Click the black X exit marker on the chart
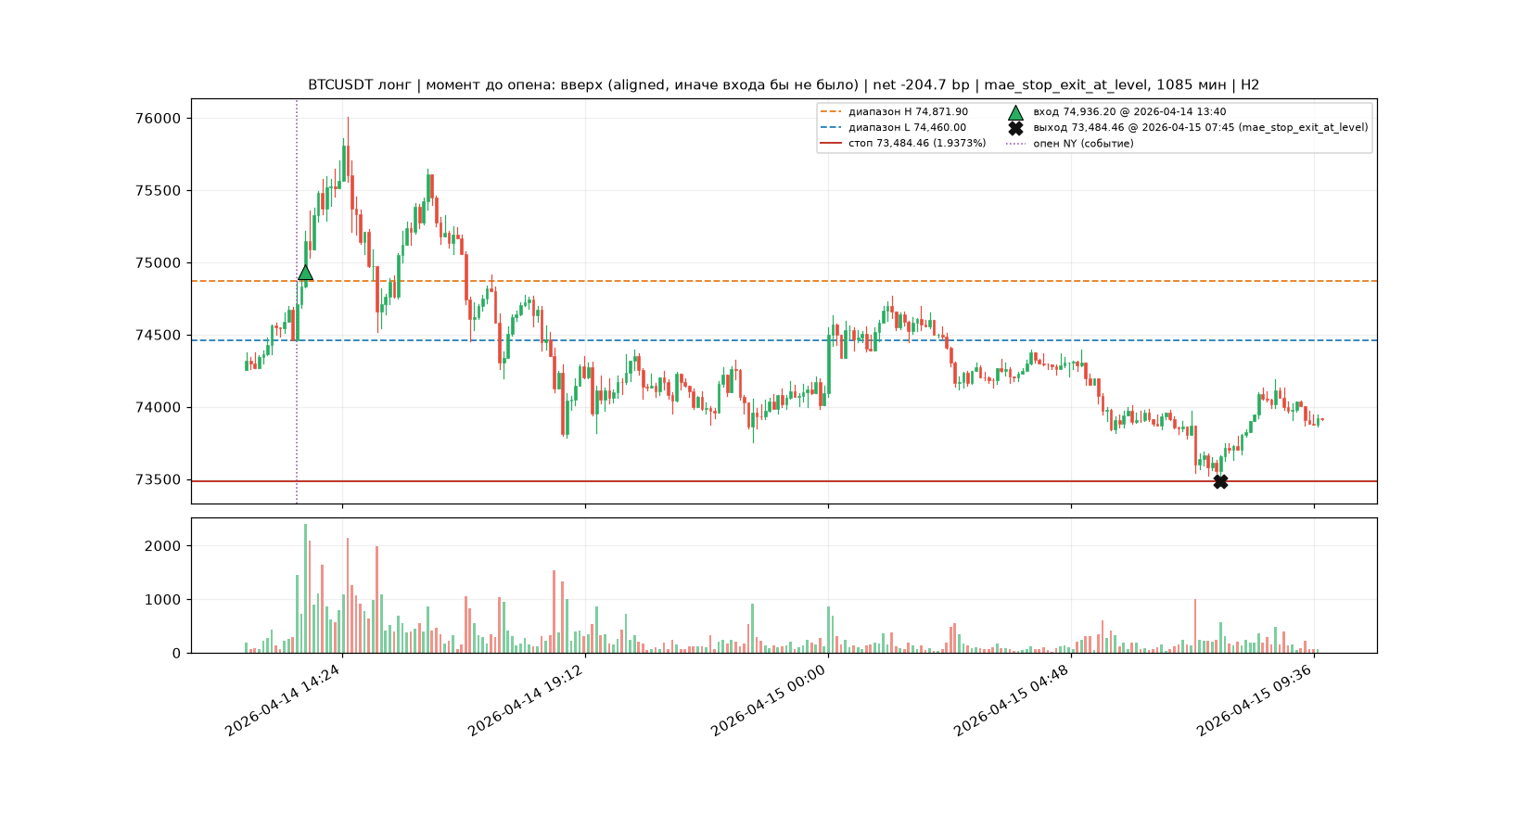 1220,481
